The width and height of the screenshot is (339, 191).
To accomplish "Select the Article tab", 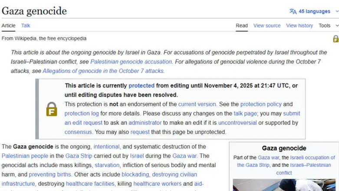I will tap(8, 26).
